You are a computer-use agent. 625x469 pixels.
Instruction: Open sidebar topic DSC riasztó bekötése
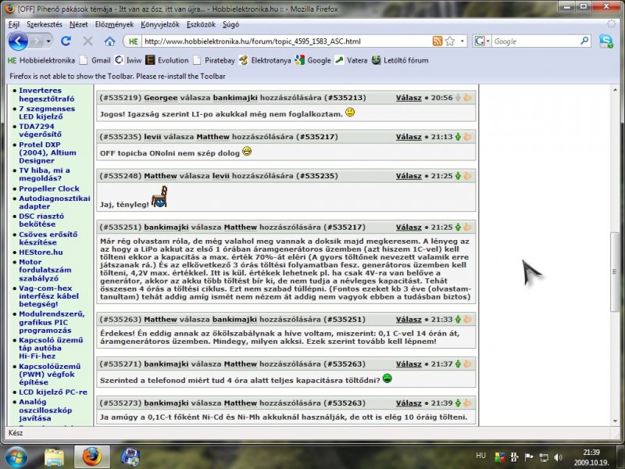click(41, 220)
